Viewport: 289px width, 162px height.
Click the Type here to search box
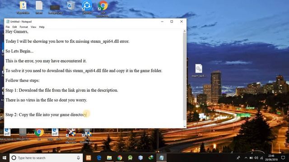point(46,158)
